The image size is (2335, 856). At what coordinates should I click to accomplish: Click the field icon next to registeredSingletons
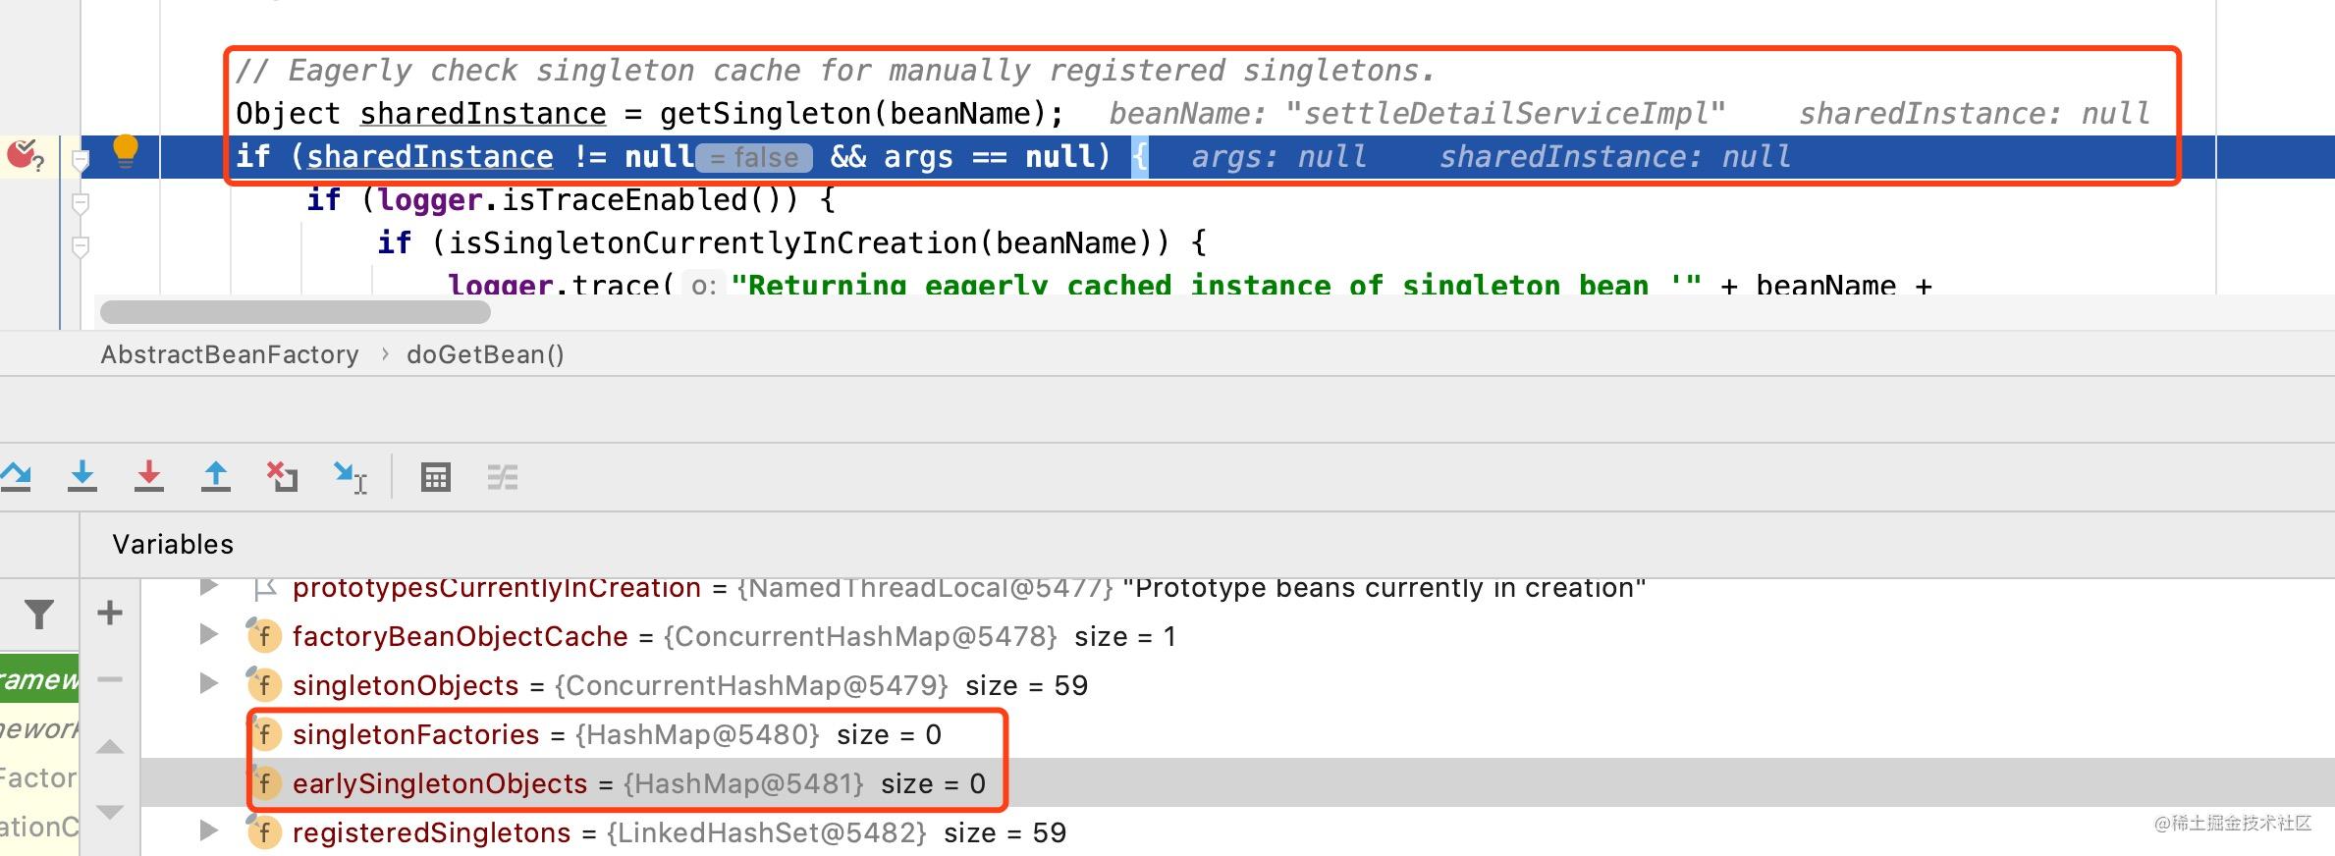click(x=263, y=832)
